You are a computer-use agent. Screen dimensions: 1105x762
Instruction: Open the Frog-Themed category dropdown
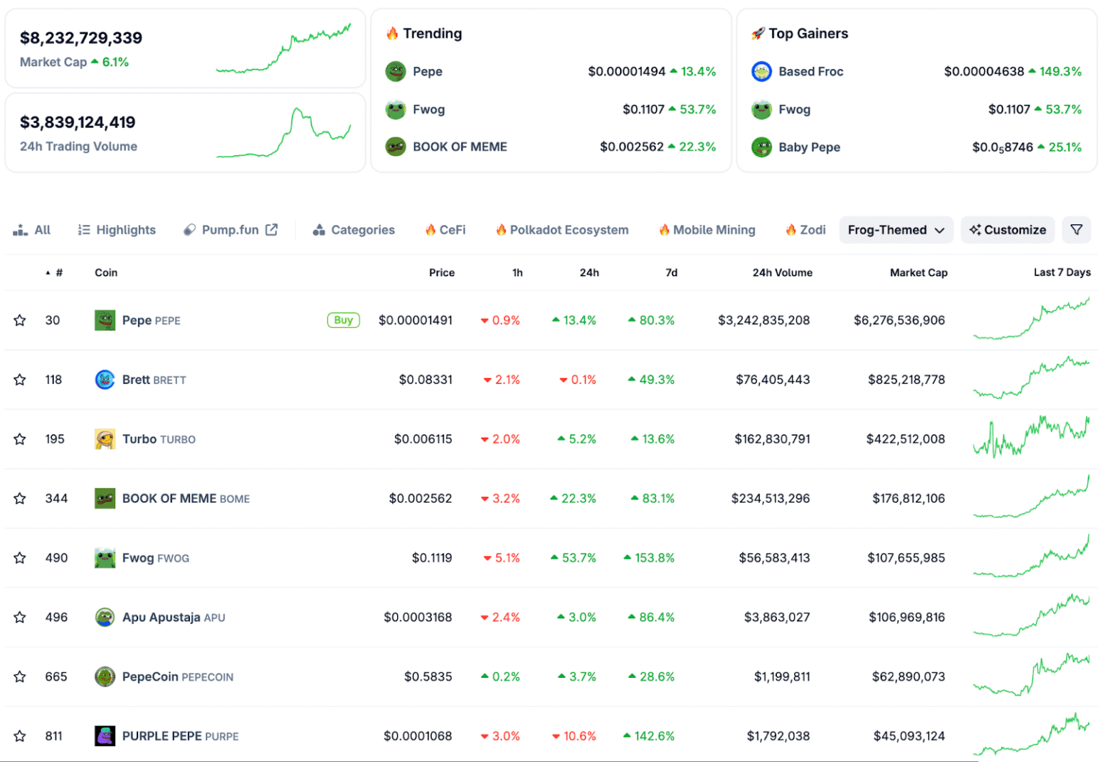click(896, 230)
